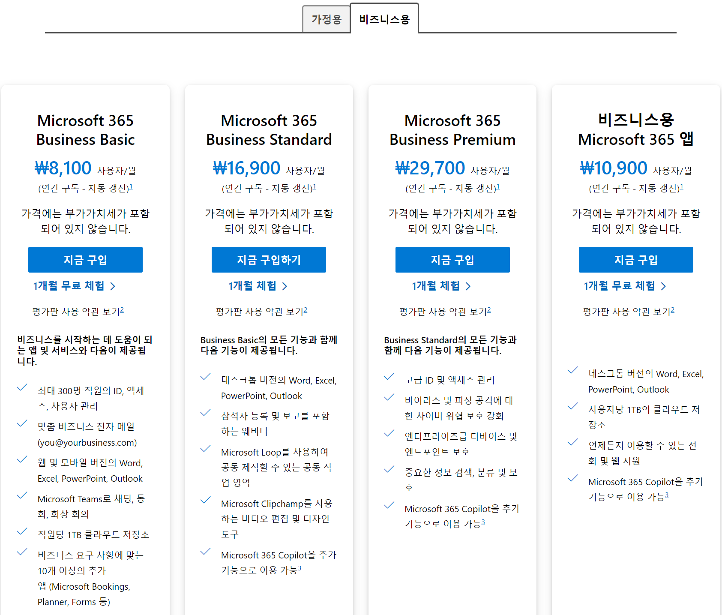
Task: Open Copilot footnote 3 in Business Standard card
Action: [x=300, y=568]
